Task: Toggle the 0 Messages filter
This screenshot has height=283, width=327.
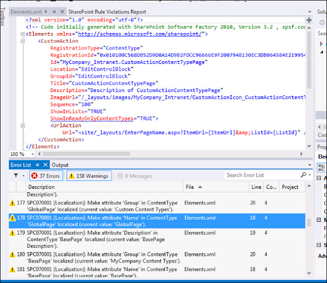Action: (134, 176)
